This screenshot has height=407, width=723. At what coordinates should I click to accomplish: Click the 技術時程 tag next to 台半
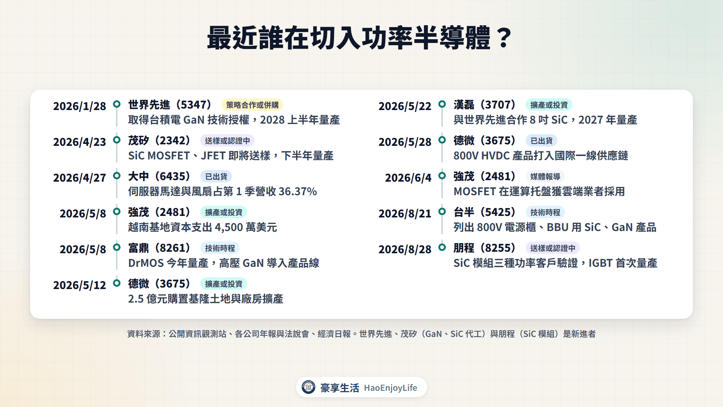[545, 212]
